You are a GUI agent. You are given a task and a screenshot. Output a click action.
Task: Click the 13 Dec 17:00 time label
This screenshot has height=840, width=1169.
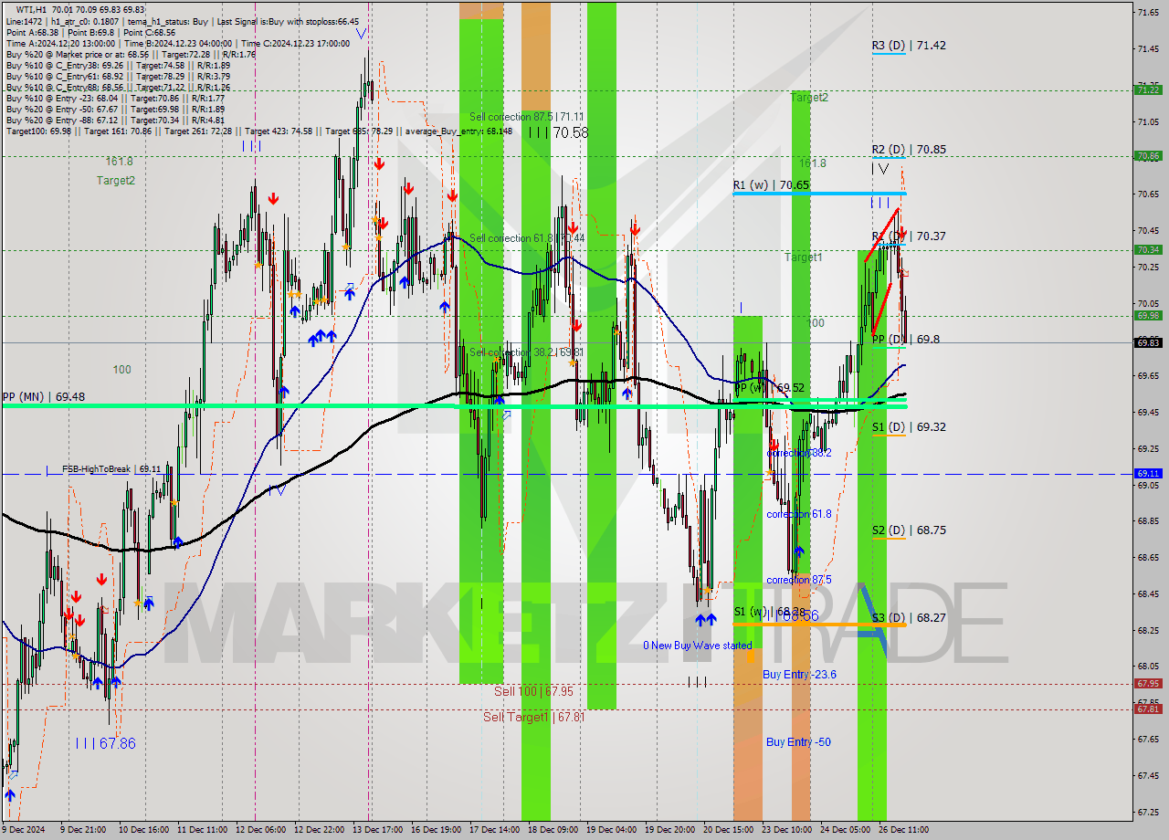point(377,830)
